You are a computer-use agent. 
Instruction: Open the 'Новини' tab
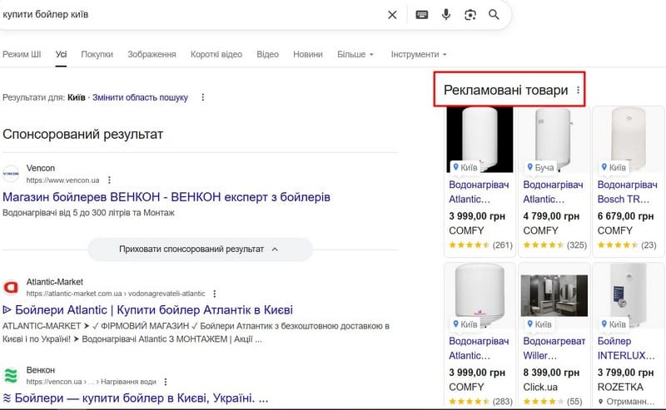coord(308,54)
